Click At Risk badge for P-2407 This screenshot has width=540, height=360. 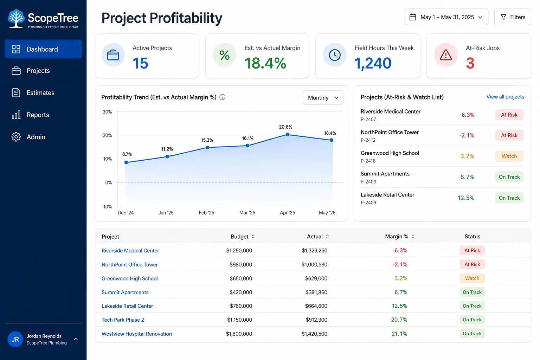click(x=509, y=115)
